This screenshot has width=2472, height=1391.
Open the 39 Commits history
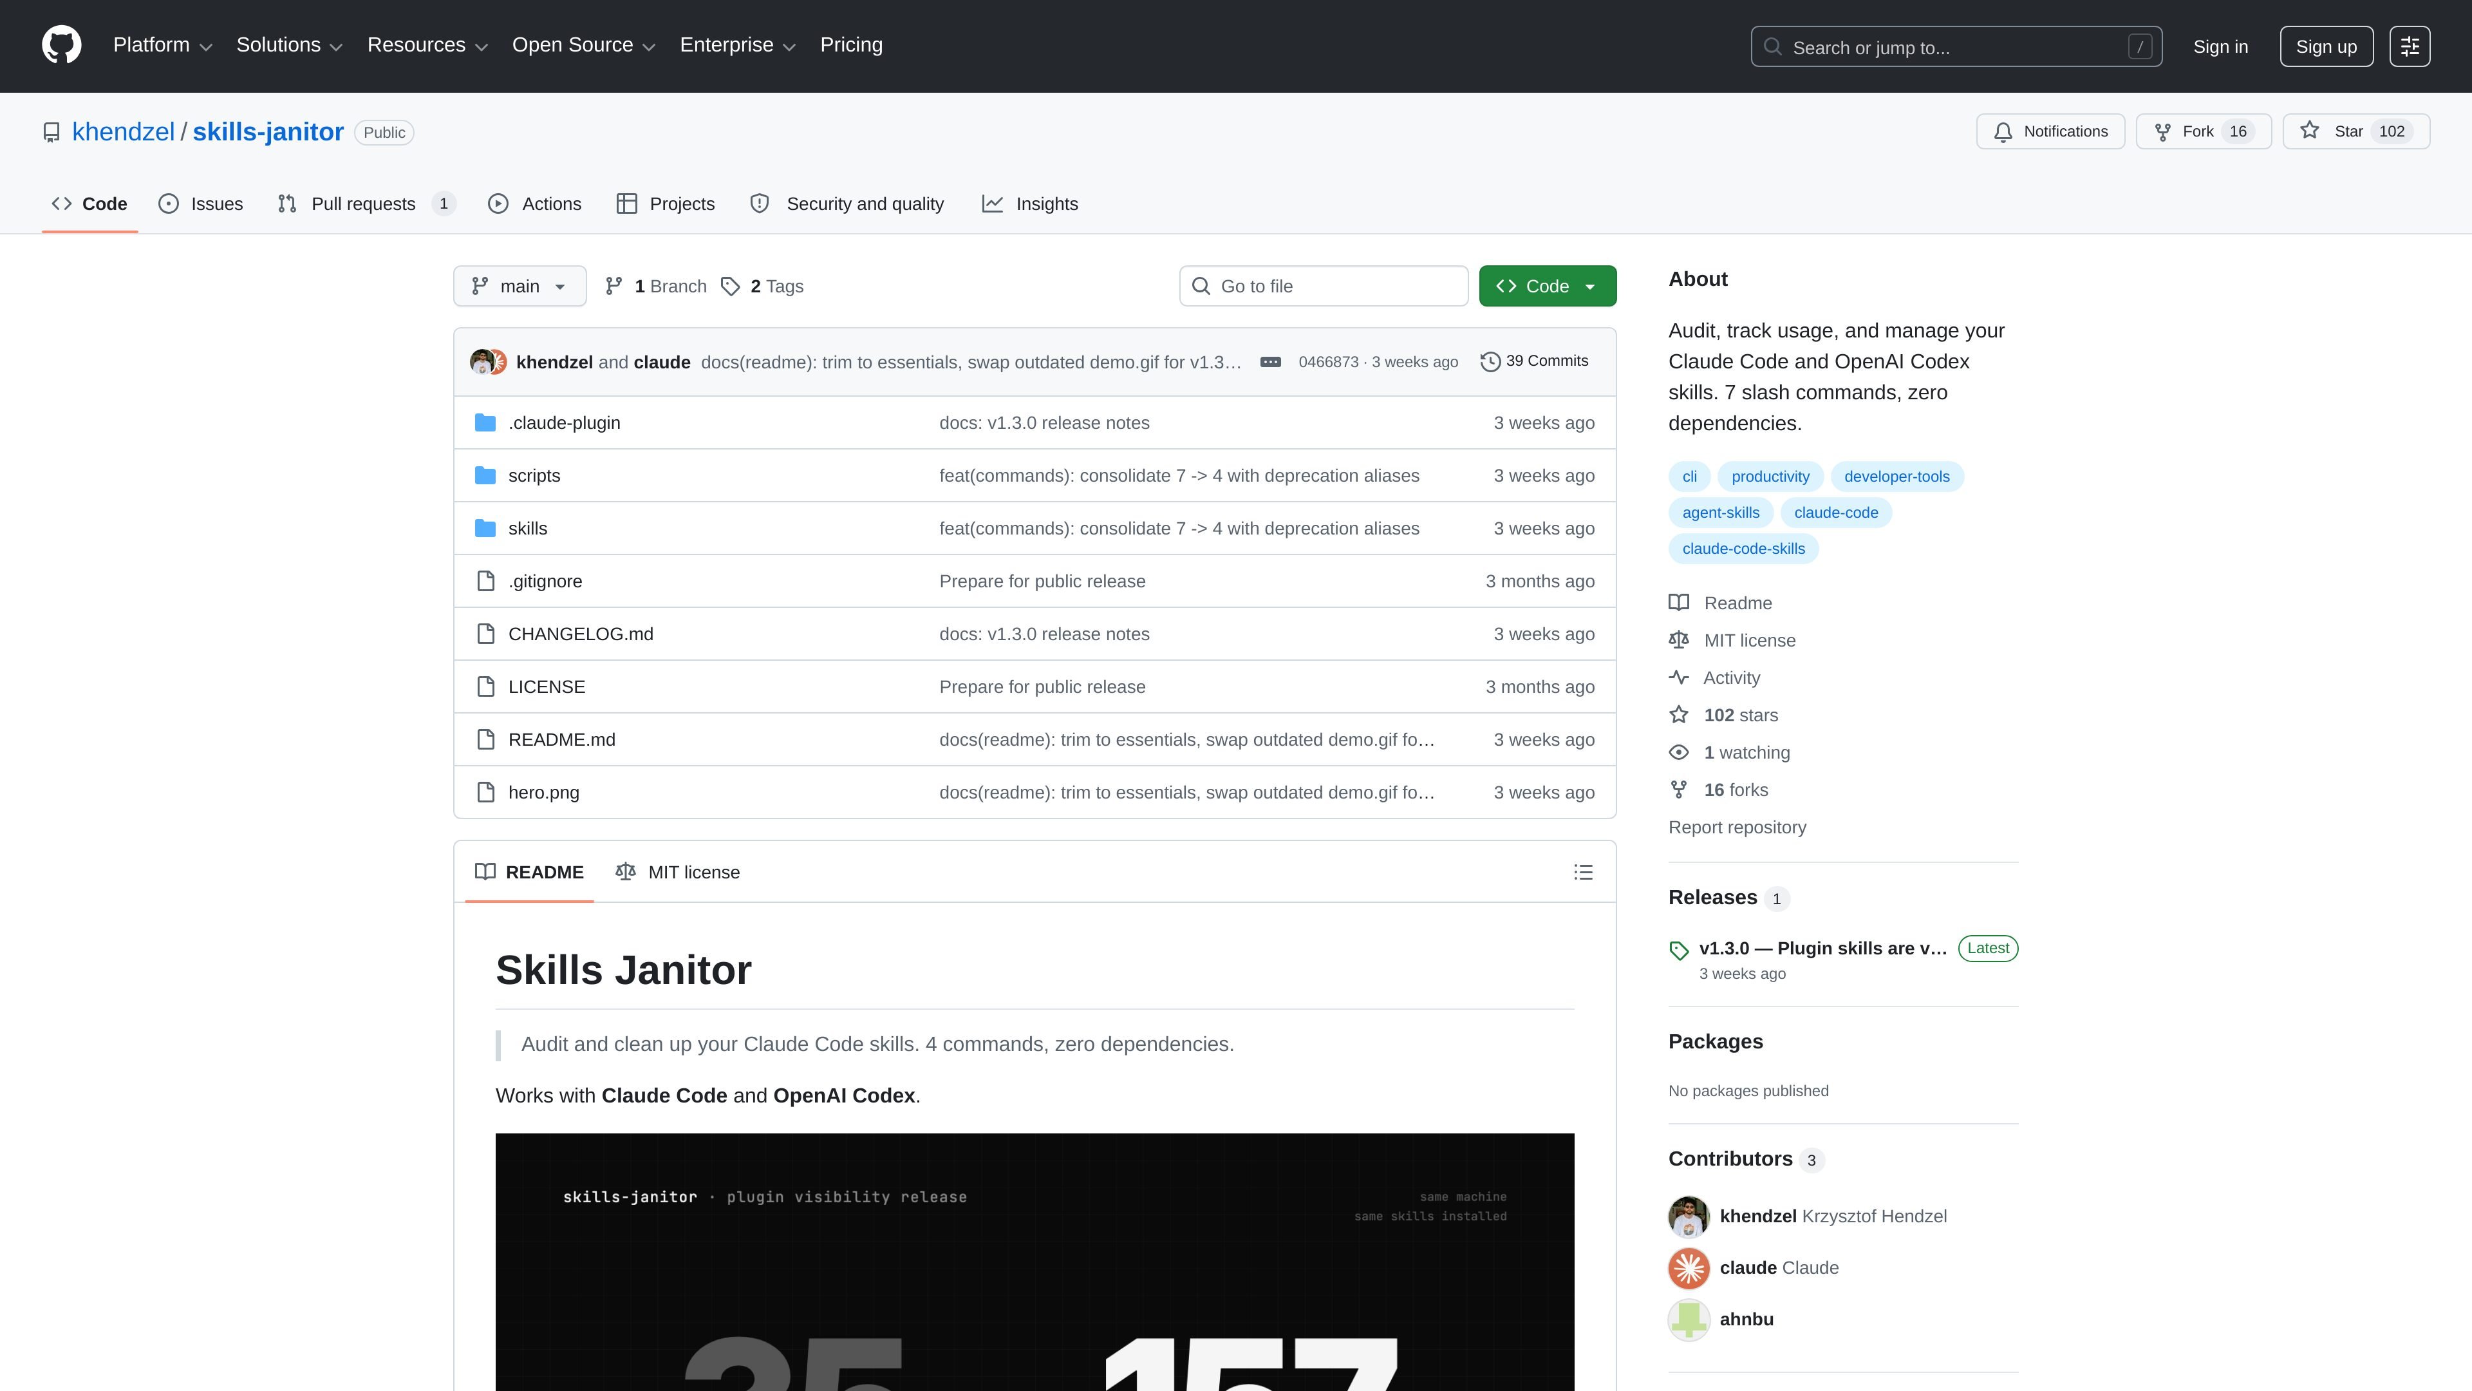tap(1535, 361)
